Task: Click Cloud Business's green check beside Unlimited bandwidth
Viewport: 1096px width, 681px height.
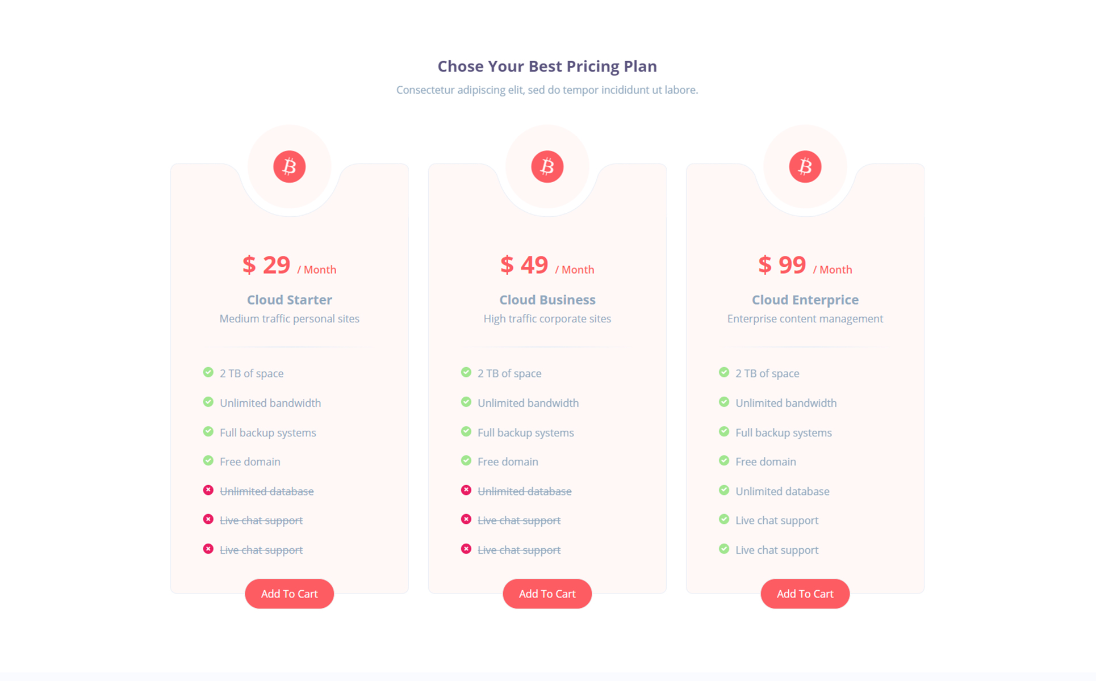Action: click(466, 402)
